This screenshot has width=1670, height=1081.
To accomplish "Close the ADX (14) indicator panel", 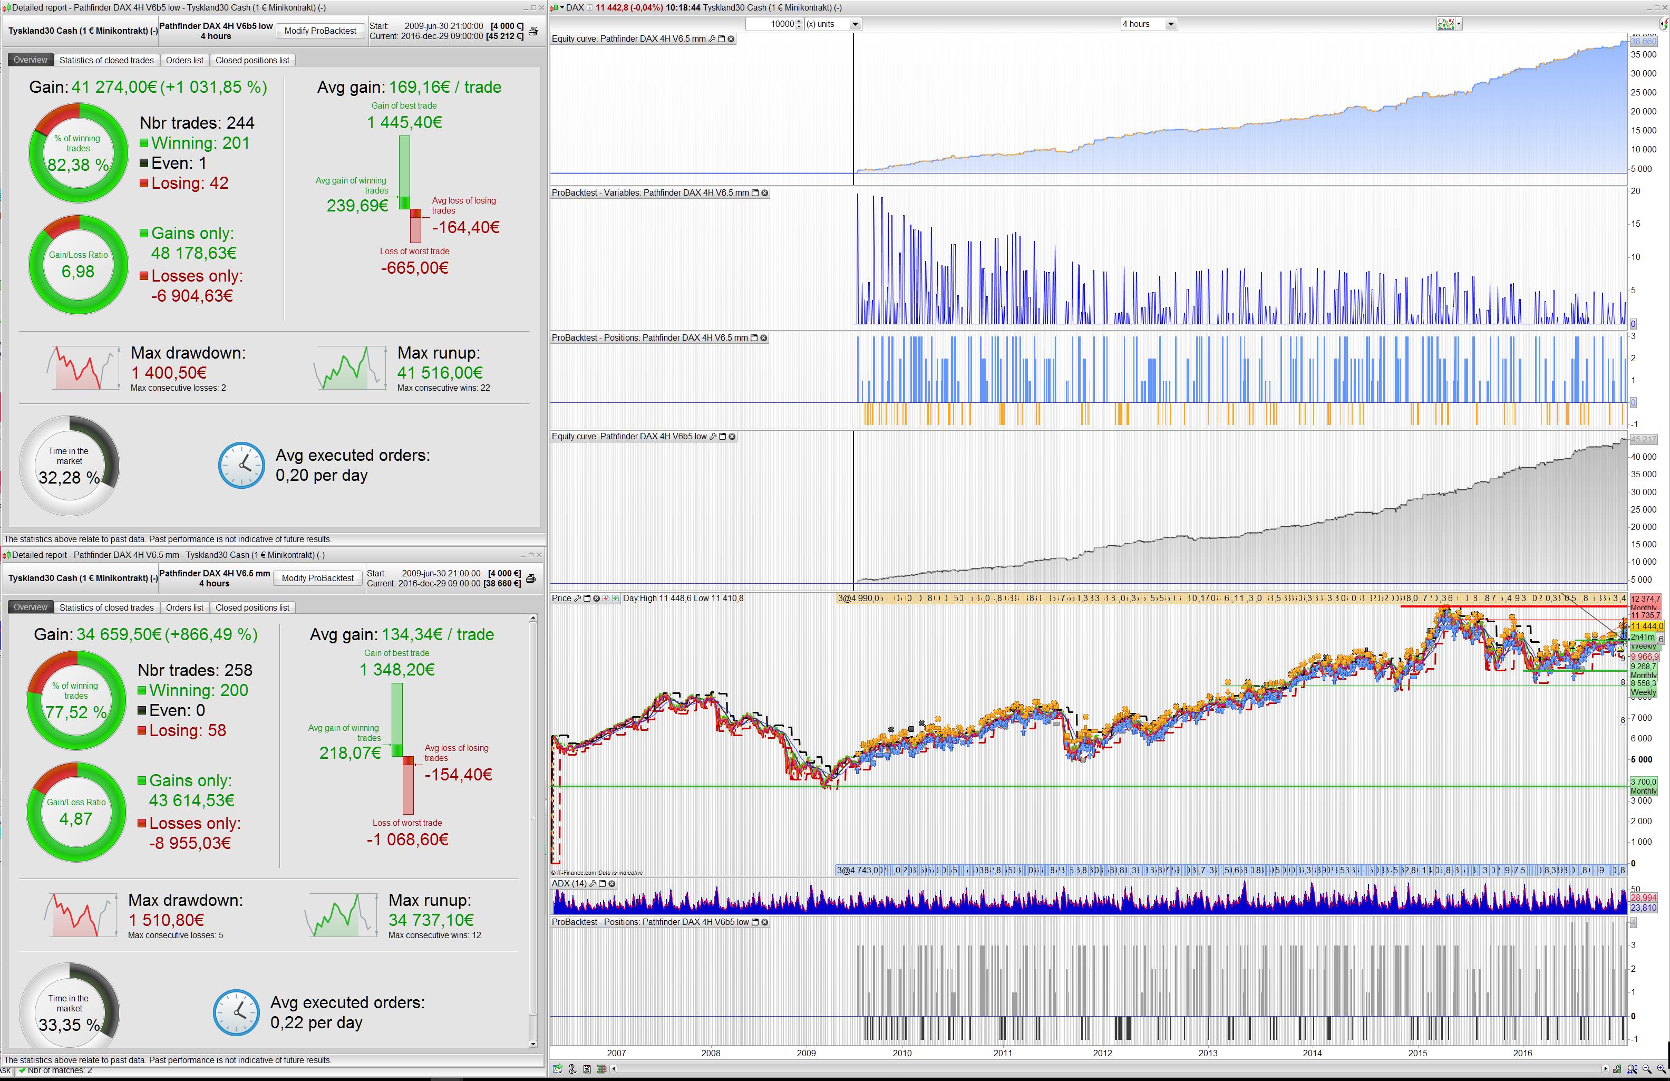I will (x=612, y=884).
